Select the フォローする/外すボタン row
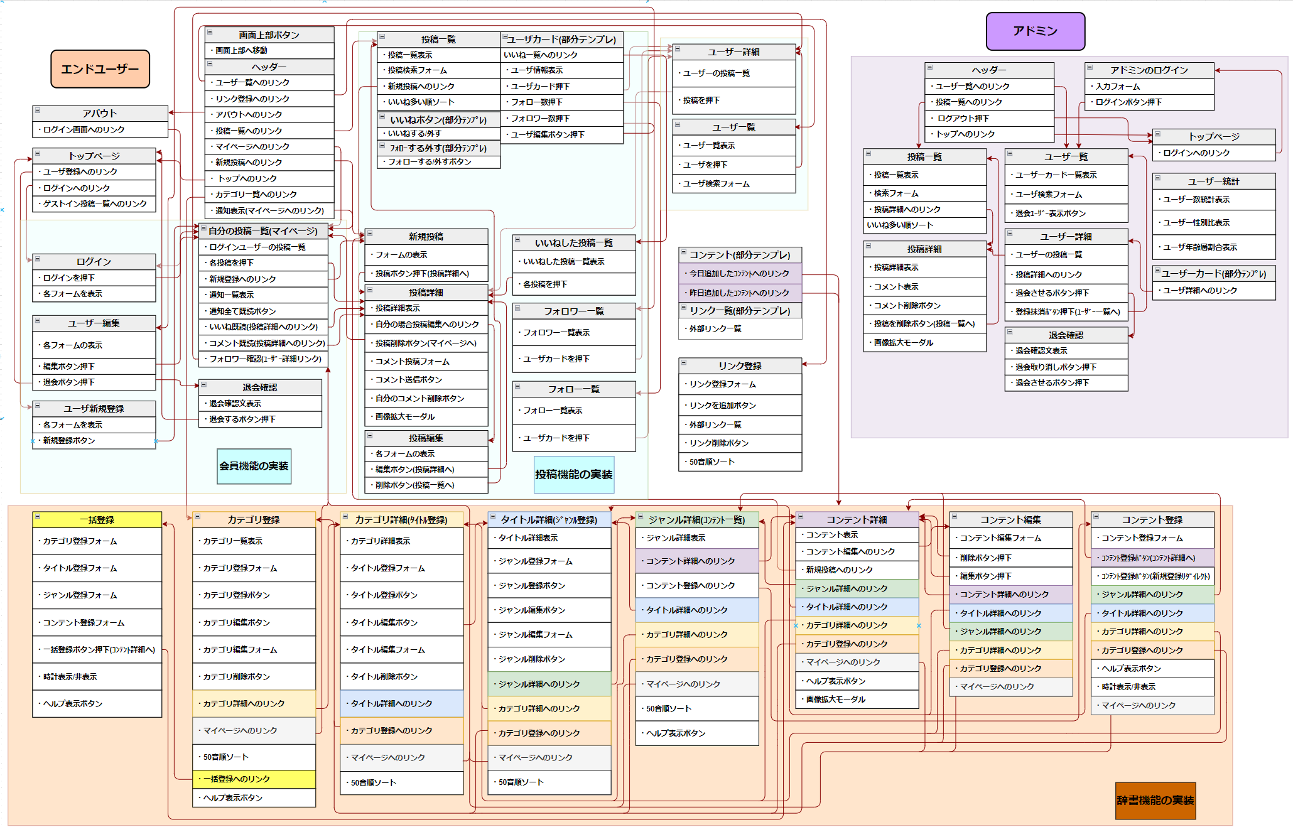Image resolution: width=1293 pixels, height=832 pixels. [438, 162]
